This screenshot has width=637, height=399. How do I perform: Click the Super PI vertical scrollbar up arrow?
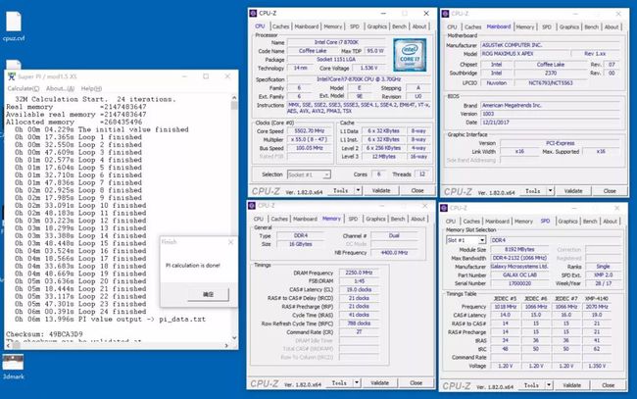click(234, 98)
